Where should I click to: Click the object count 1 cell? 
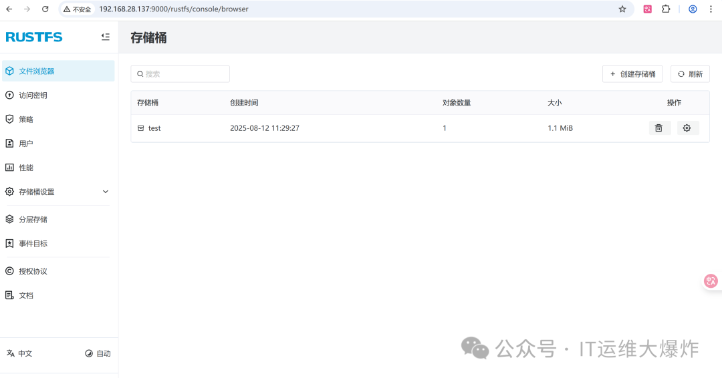point(445,128)
